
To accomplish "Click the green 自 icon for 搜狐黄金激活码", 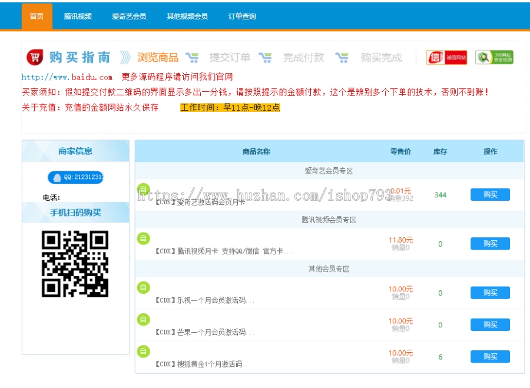I will tap(144, 351).
